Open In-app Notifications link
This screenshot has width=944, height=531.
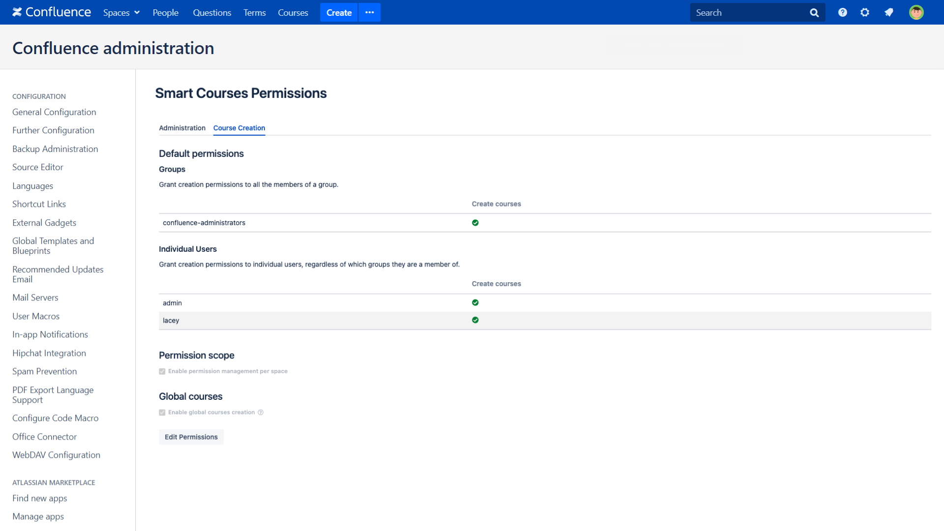click(50, 334)
